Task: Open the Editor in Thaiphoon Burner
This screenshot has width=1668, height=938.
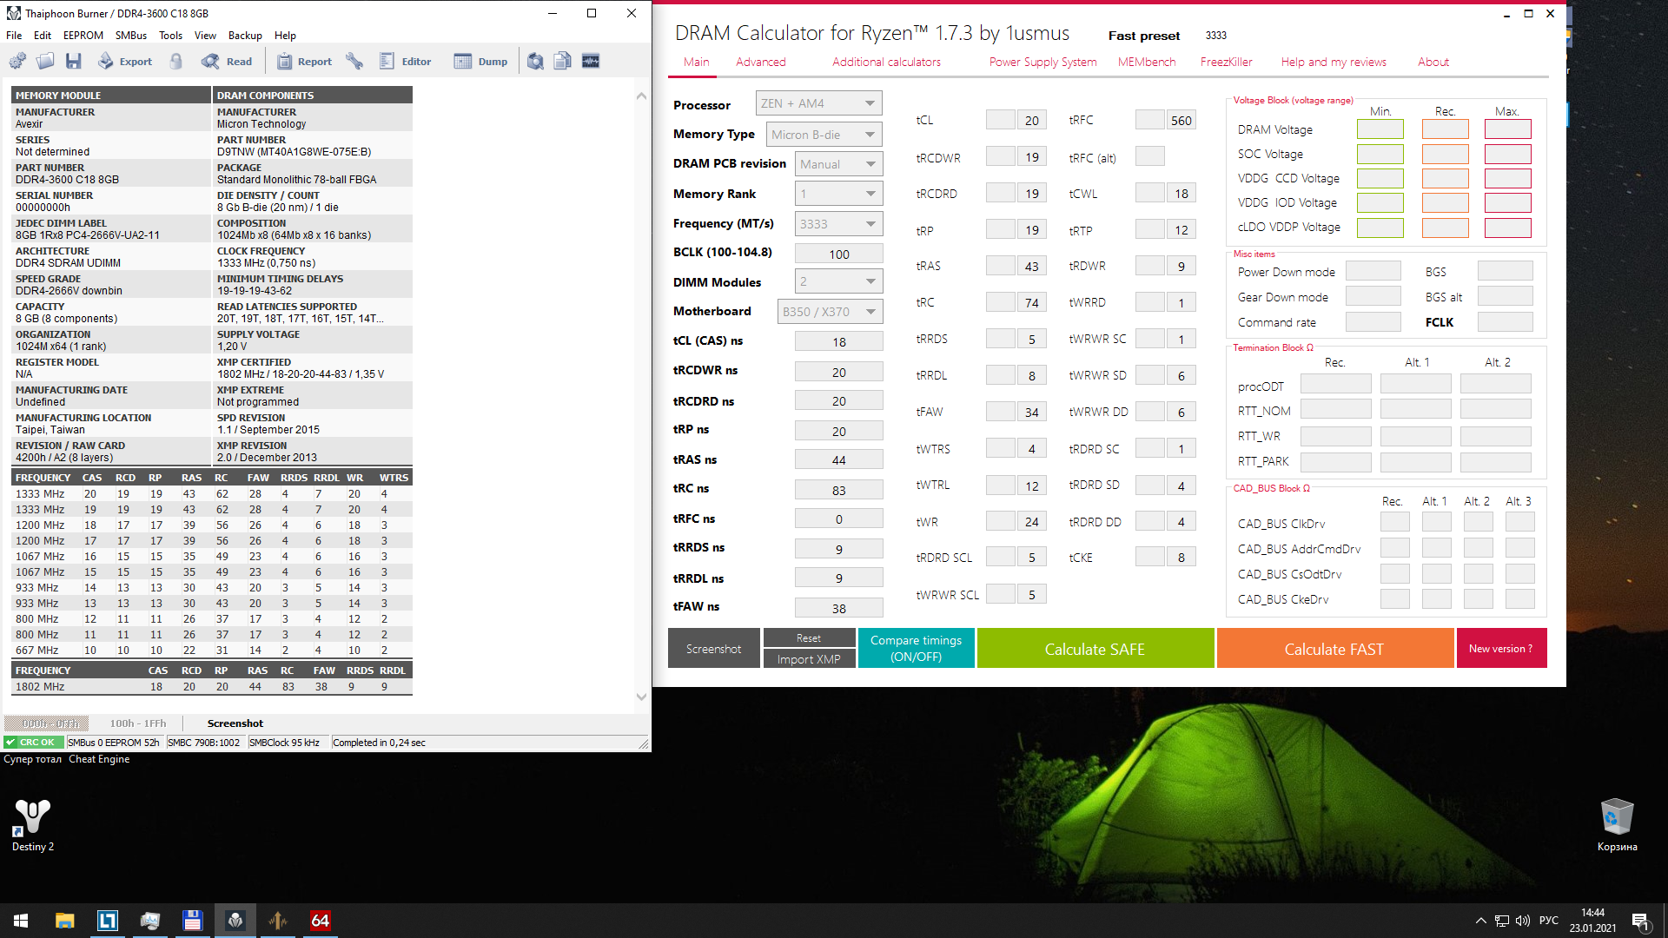Action: (x=405, y=61)
